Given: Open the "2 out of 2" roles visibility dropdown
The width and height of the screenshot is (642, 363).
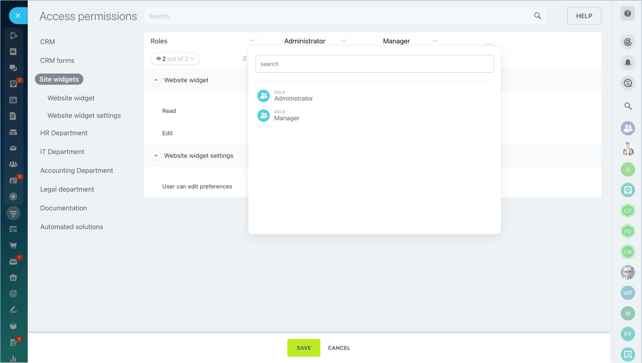Looking at the screenshot, I should [x=175, y=59].
